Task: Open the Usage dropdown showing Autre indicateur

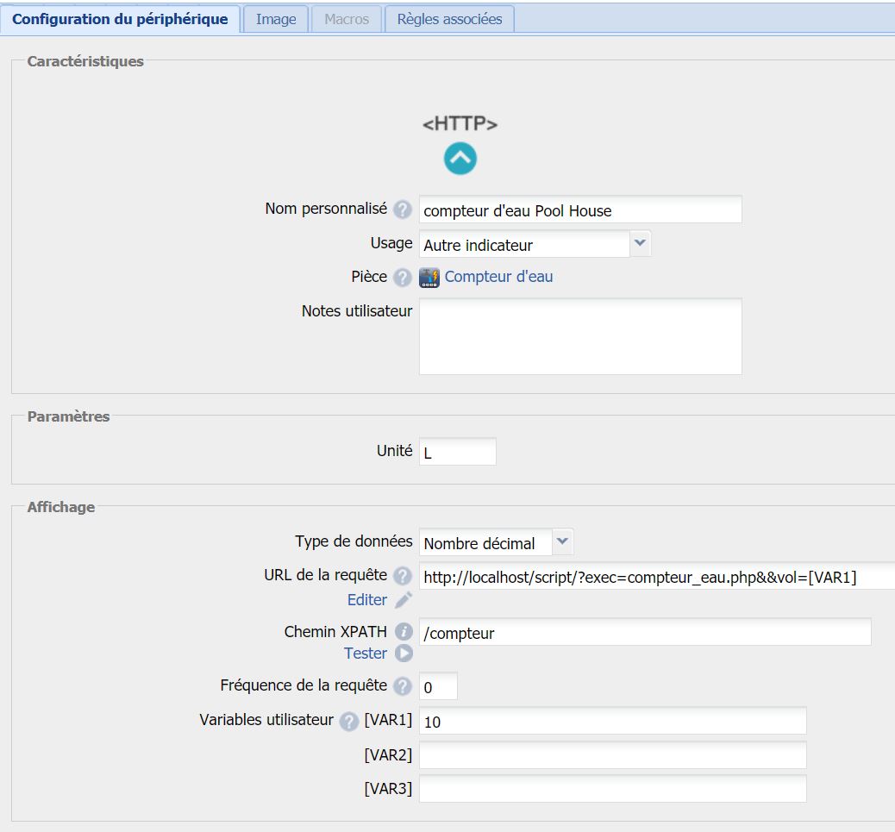Action: coord(535,245)
